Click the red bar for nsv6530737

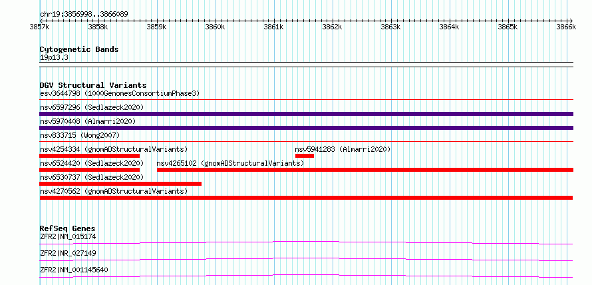120,184
